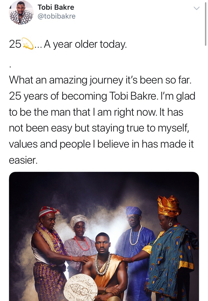Open the profile avatar picture
Viewport: 208px width, 301px height.
21,13
